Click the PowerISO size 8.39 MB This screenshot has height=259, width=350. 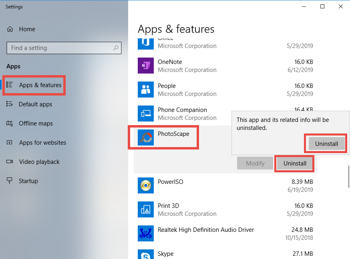click(x=302, y=182)
